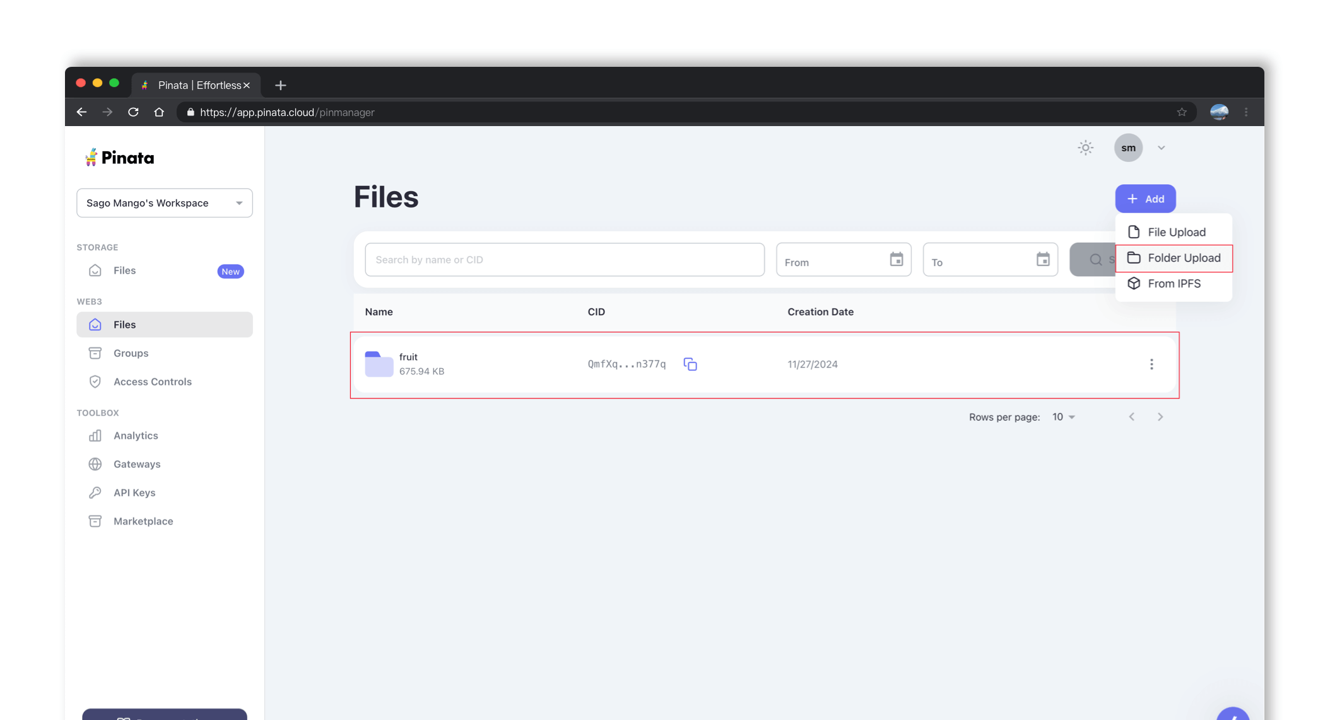
Task: Reload the browser page
Action: pos(133,112)
